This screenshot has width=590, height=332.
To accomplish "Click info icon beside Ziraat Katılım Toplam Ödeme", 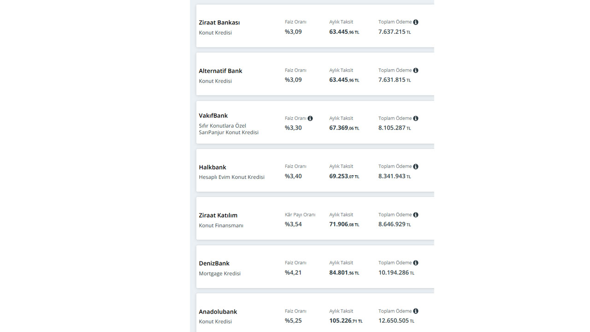I will pos(416,215).
